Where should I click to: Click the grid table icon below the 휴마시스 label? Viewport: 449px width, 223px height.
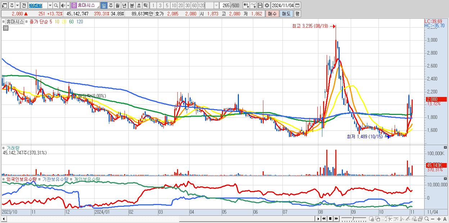pos(5,28)
